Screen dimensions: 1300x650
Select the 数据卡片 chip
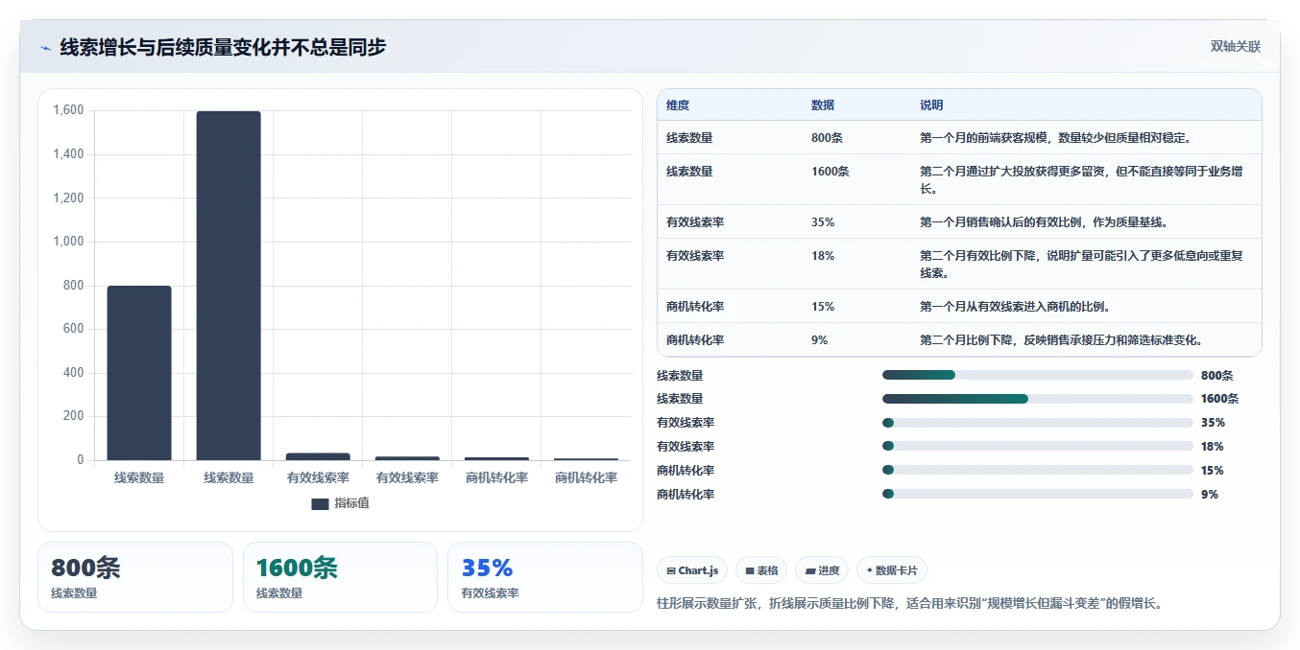(x=892, y=570)
